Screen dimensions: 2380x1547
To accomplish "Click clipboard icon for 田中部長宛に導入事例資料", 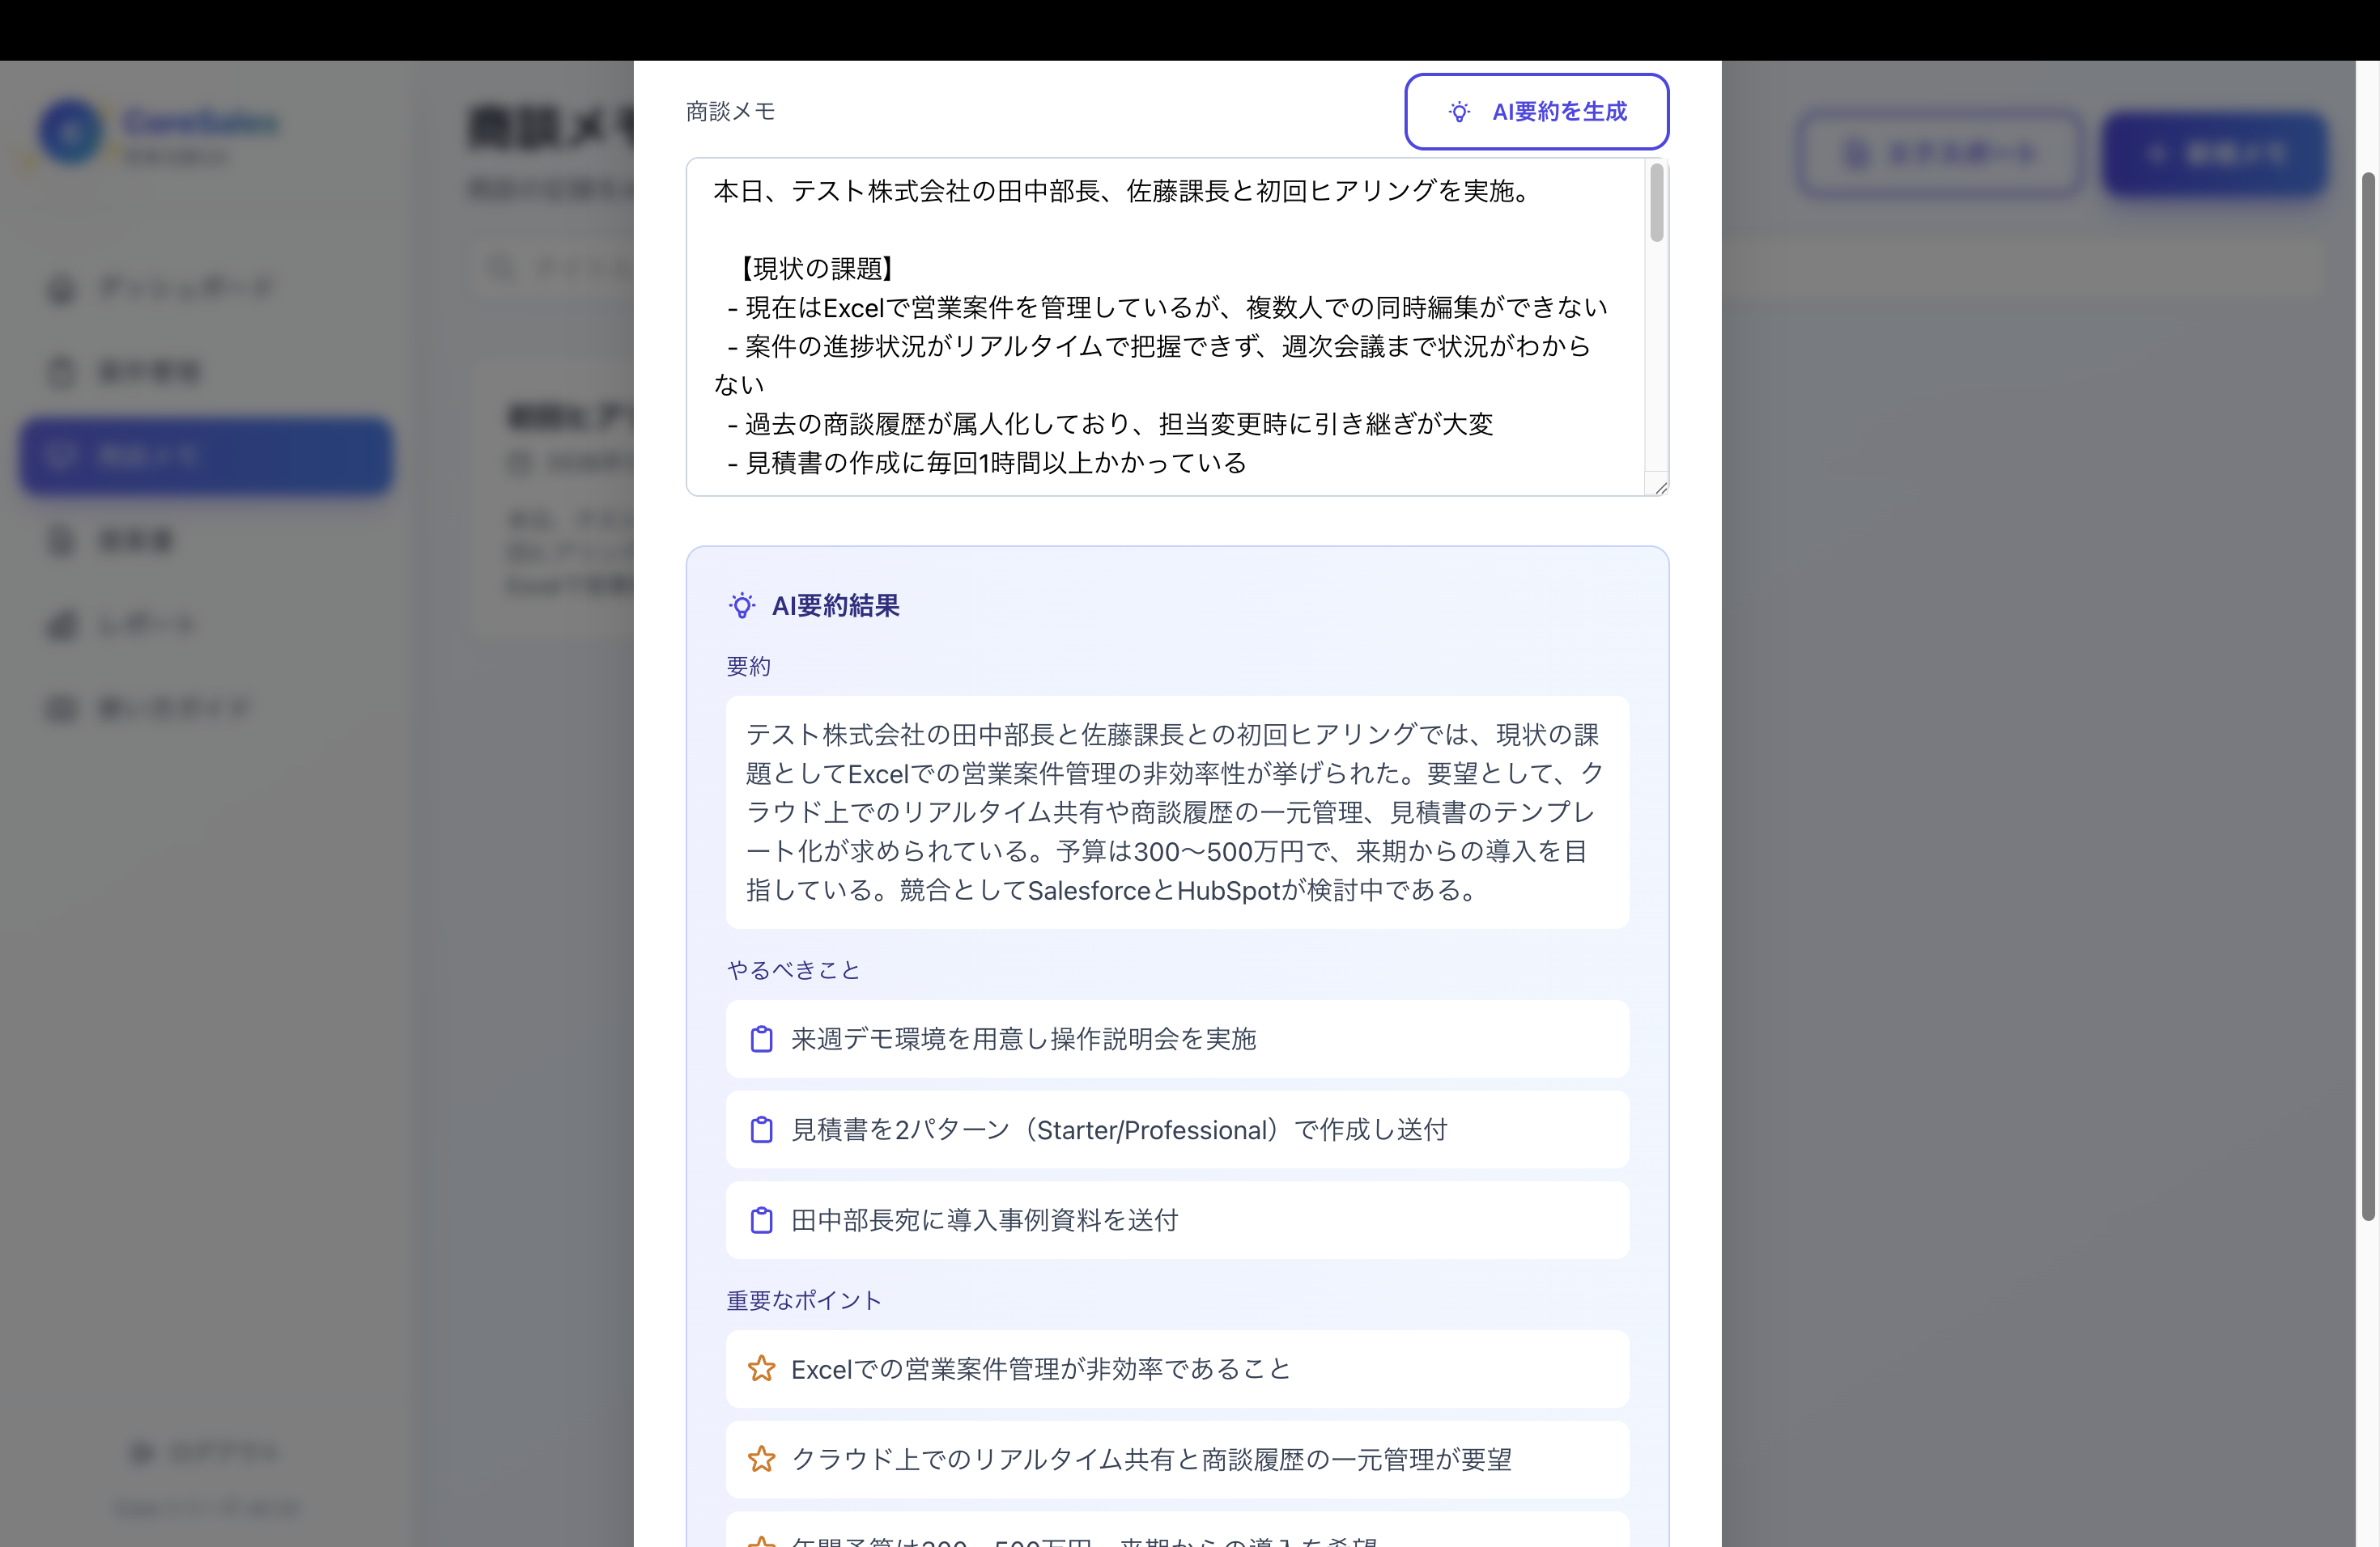I will tap(761, 1220).
